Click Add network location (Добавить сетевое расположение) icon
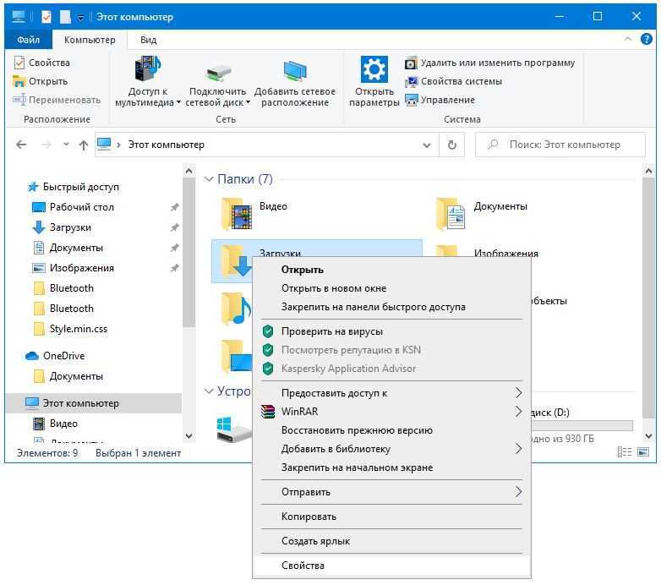 click(x=295, y=71)
